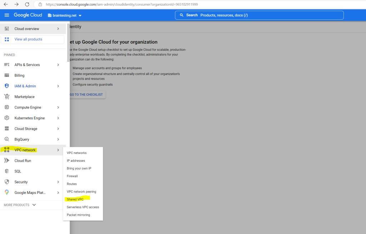366x234 pixels.
Task: Click the Cloud overview icon
Action: 7,29
